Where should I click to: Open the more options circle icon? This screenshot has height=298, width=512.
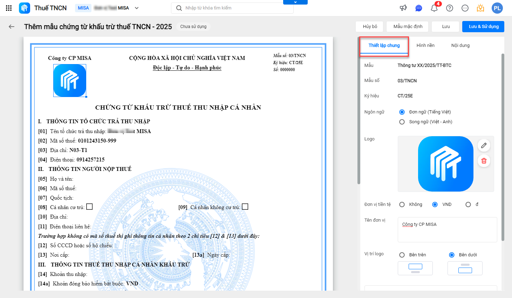(465, 8)
